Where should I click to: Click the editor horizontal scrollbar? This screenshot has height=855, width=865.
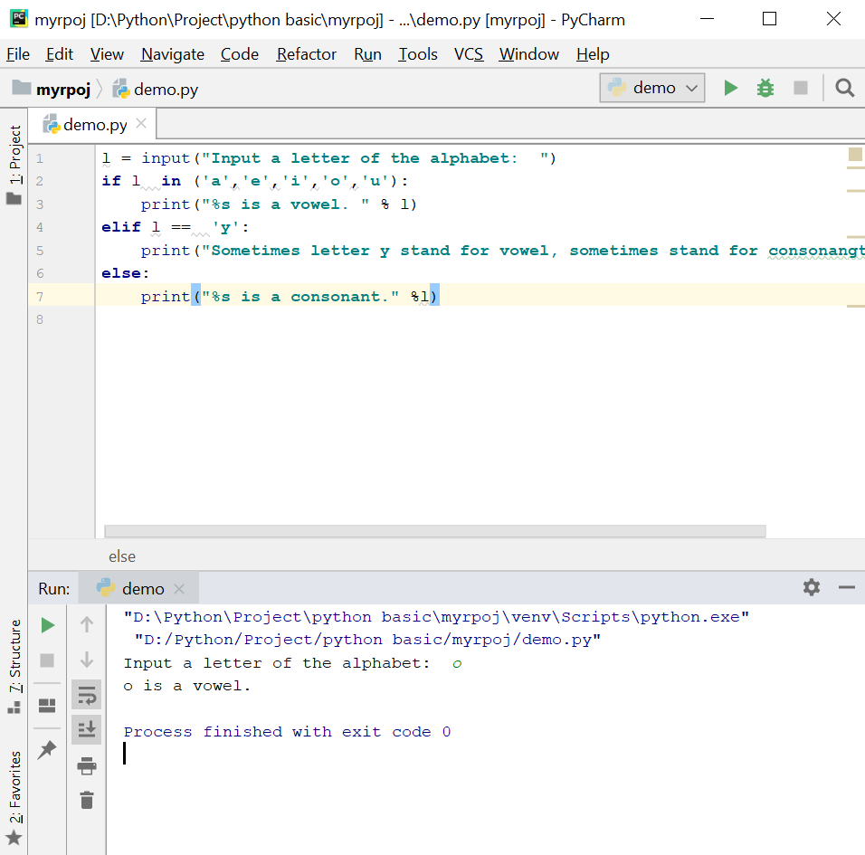pos(434,531)
